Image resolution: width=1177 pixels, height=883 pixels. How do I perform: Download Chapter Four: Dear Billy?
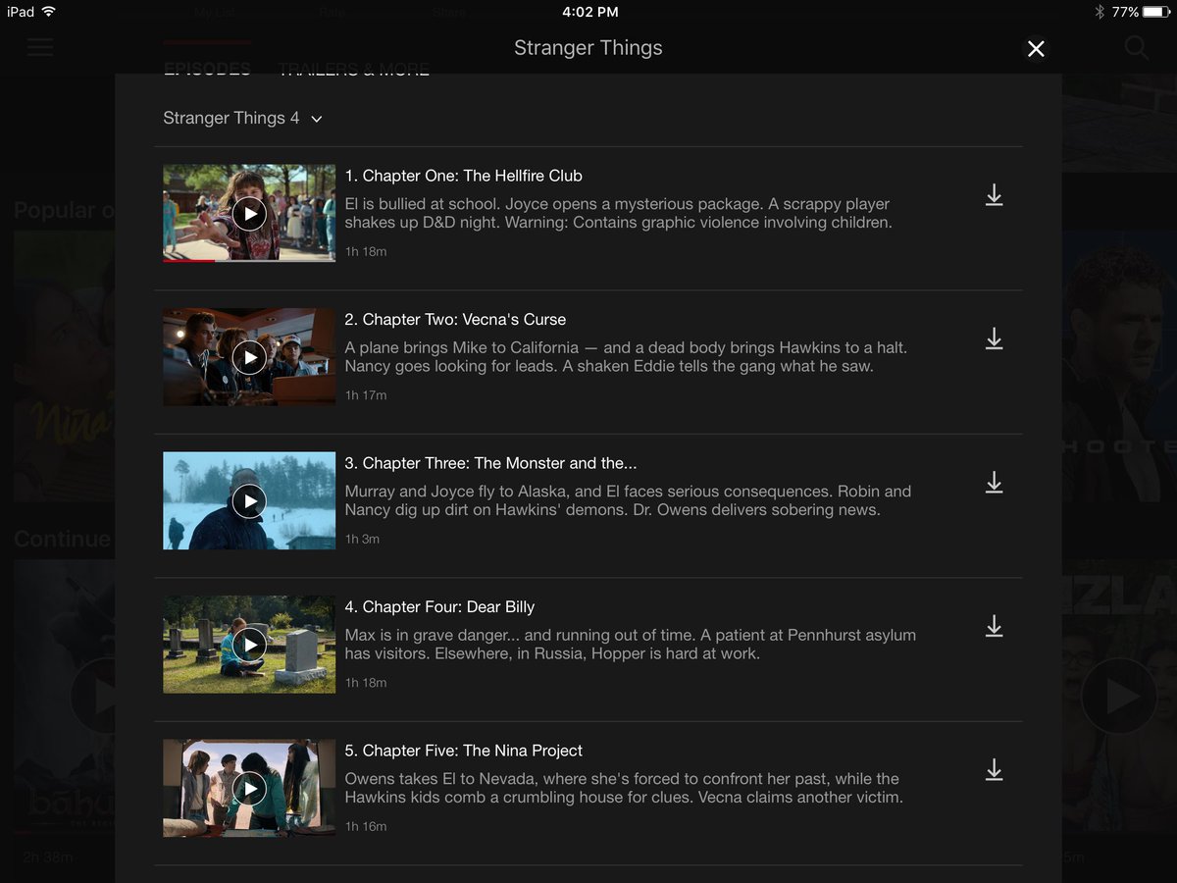coord(994,626)
